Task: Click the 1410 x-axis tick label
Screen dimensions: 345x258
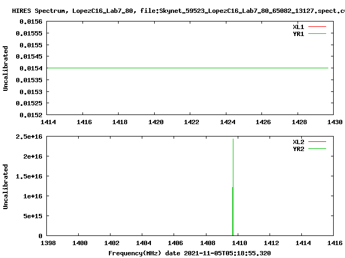Action: 239,243
